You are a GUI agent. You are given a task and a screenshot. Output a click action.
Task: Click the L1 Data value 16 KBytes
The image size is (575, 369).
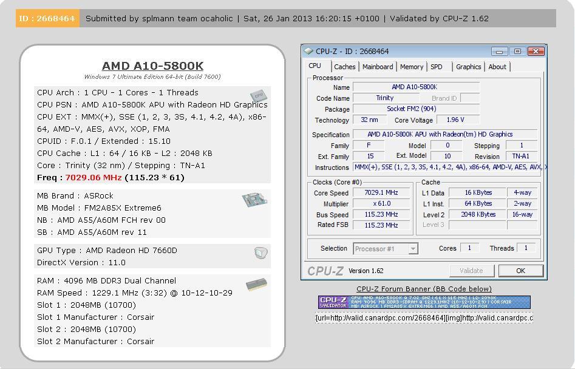pyautogui.click(x=477, y=193)
